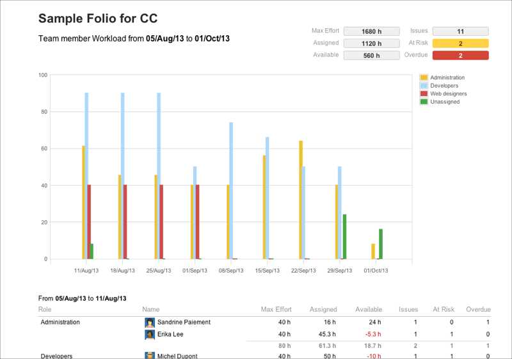Click the green Unassigned bar for 29/Sep/13
512x359 pixels.
344,237
